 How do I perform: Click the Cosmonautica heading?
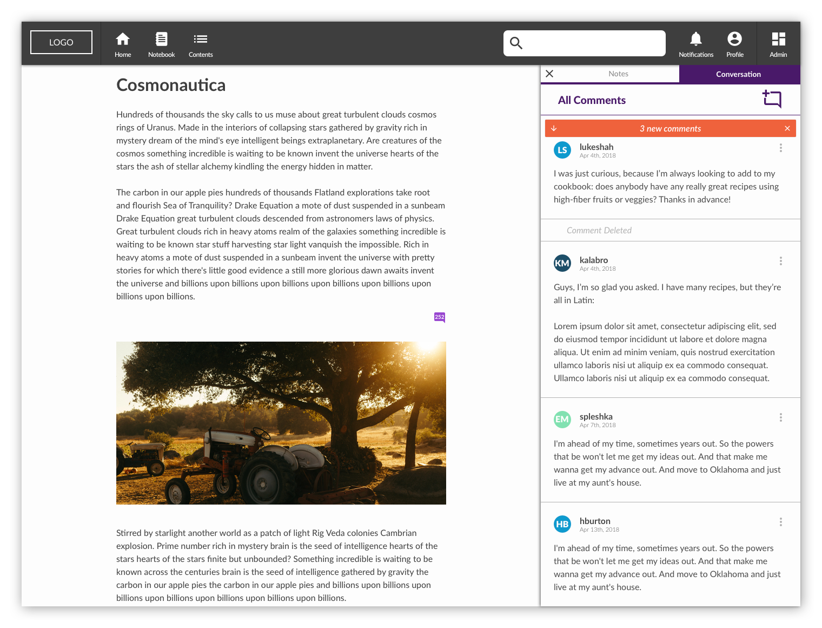coord(171,85)
